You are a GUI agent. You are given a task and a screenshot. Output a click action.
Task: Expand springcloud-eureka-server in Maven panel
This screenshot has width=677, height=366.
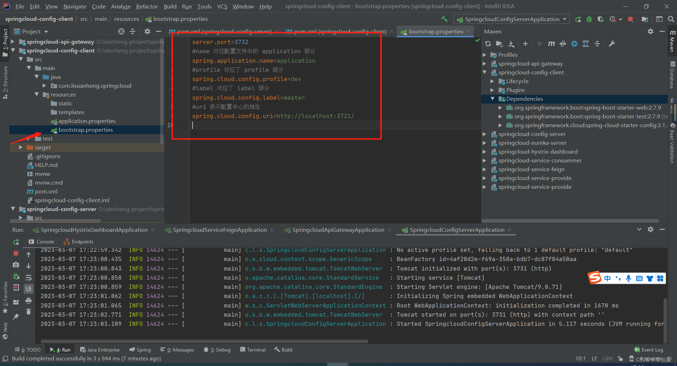484,143
